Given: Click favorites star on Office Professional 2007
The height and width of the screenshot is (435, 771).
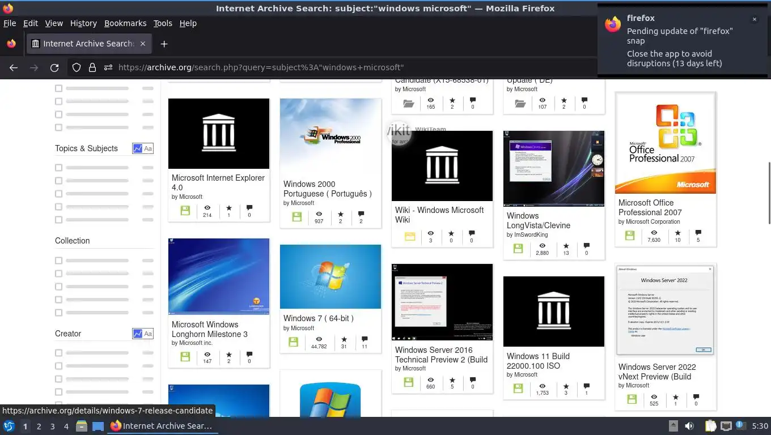Looking at the screenshot, I should [677, 233].
